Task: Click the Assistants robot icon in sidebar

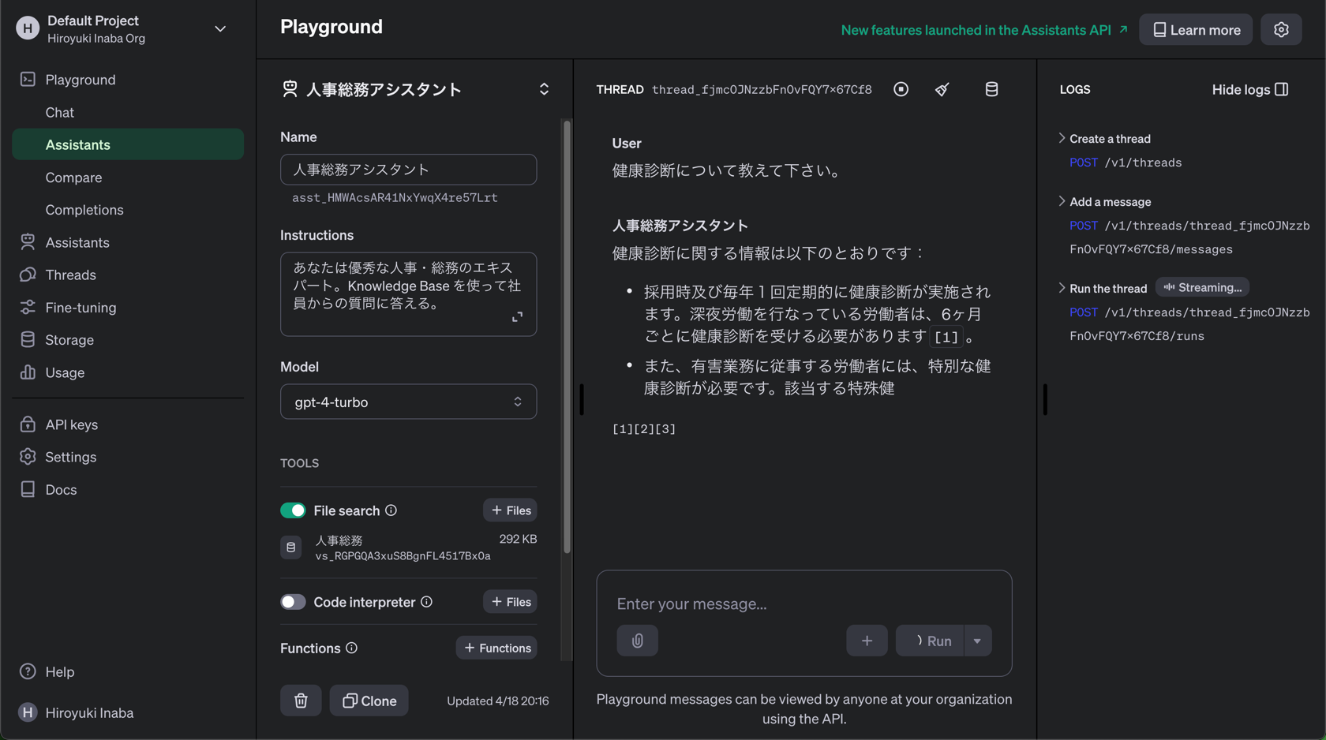Action: click(28, 242)
